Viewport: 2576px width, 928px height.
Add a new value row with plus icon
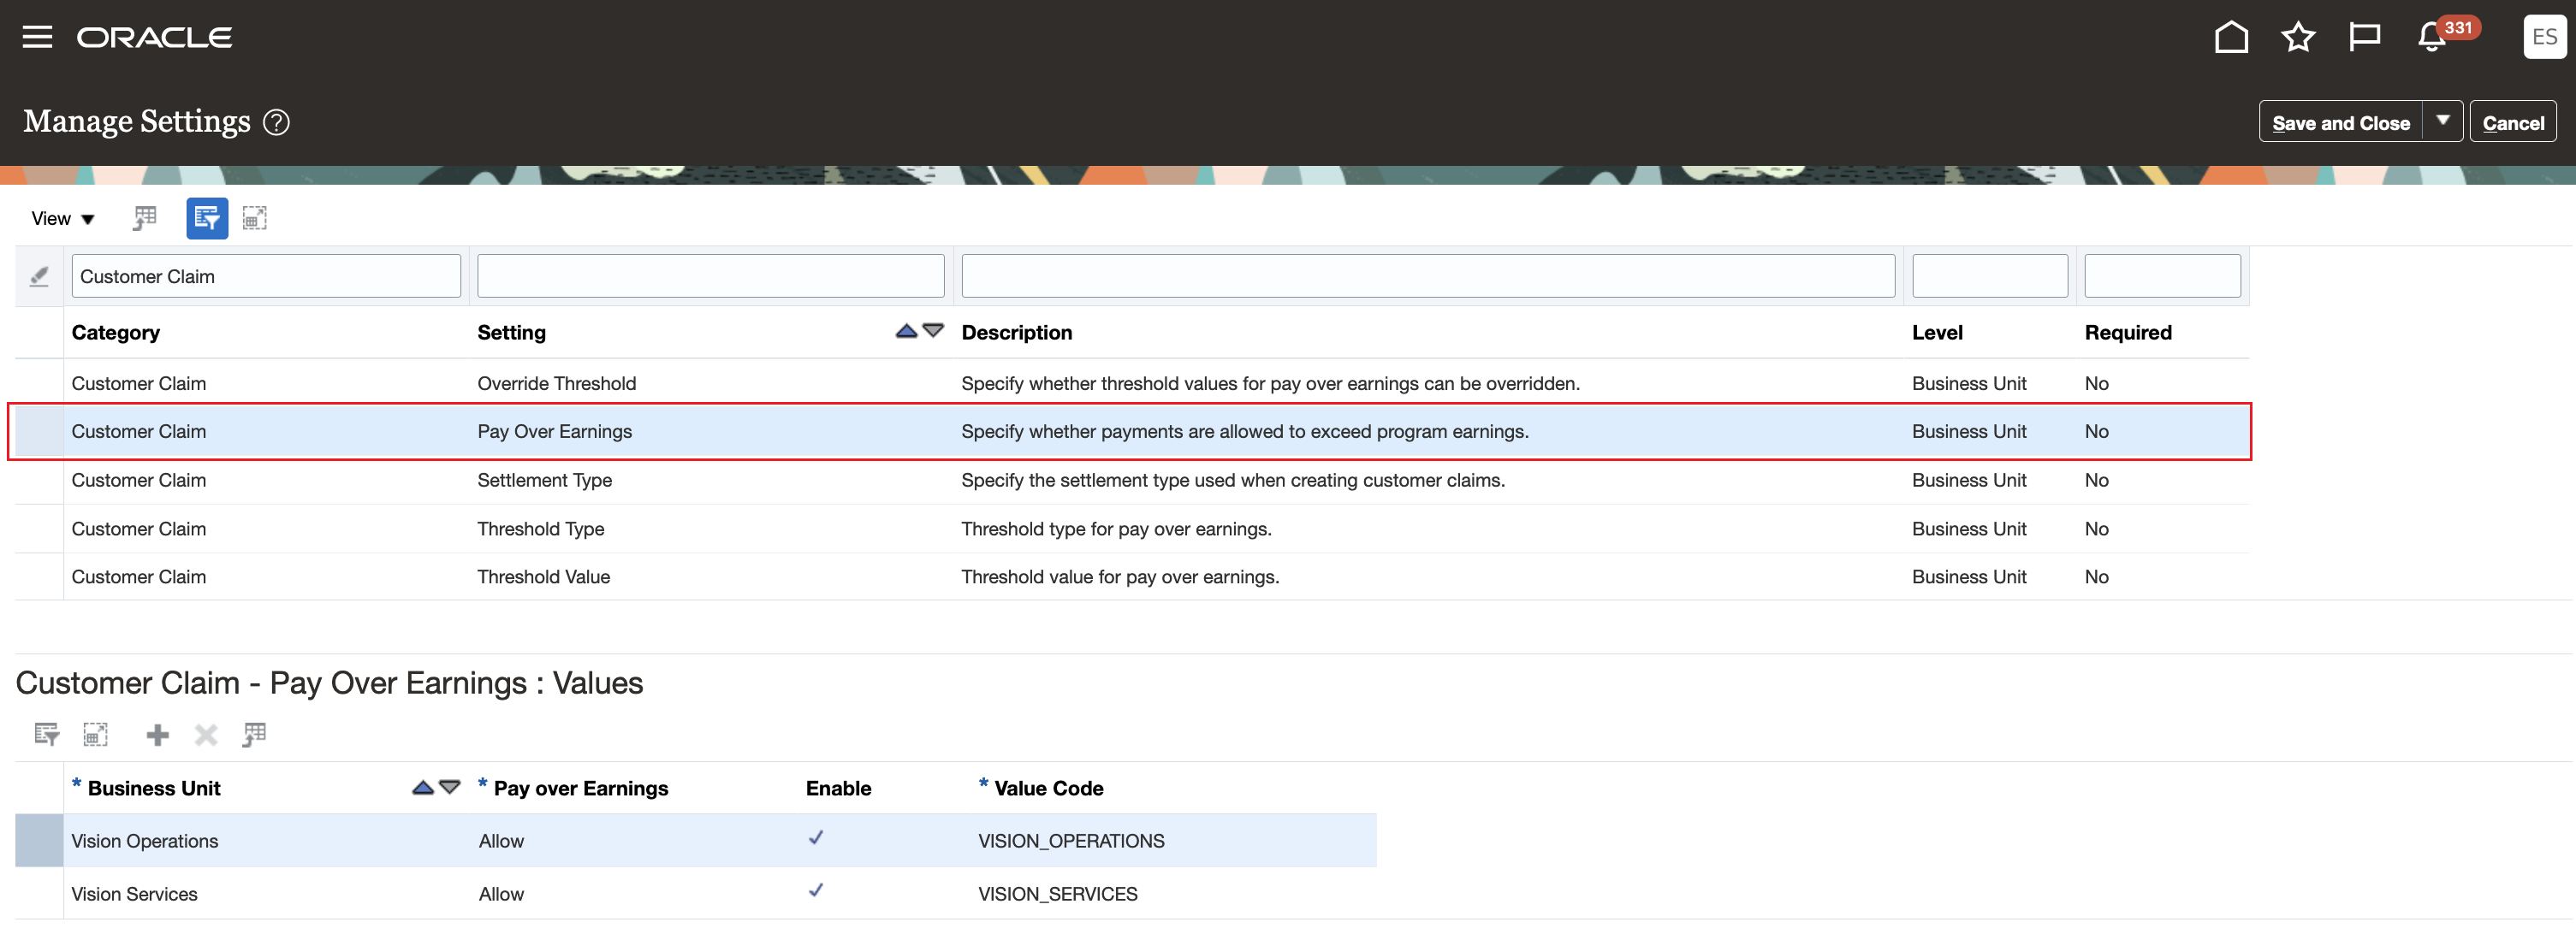click(x=157, y=736)
